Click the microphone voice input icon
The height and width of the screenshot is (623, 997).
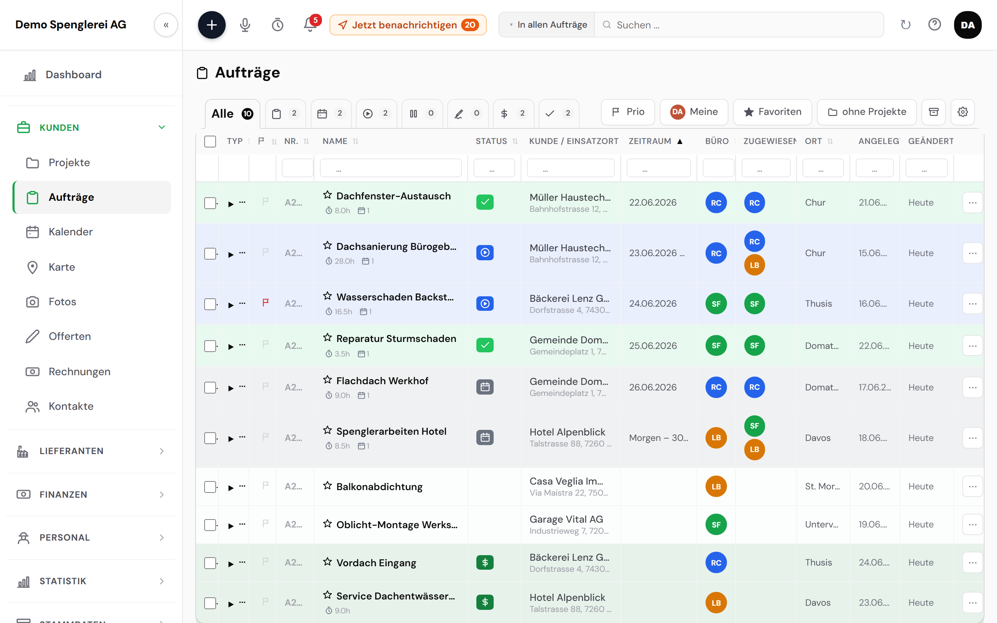245,25
